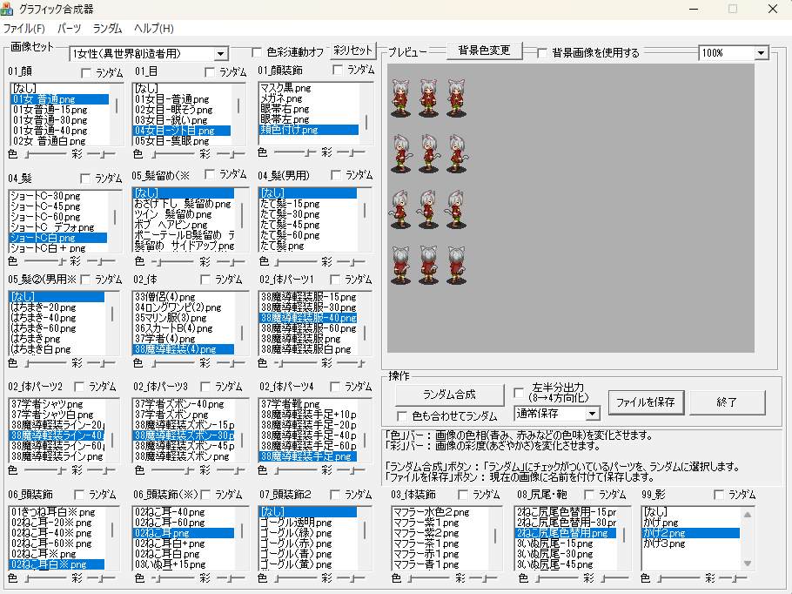Open the ランダム menu
This screenshot has height=594, width=792.
[x=107, y=29]
